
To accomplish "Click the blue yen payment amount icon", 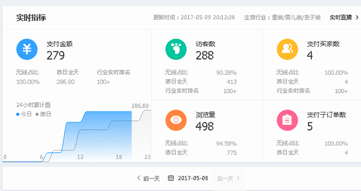I will pos(27,49).
